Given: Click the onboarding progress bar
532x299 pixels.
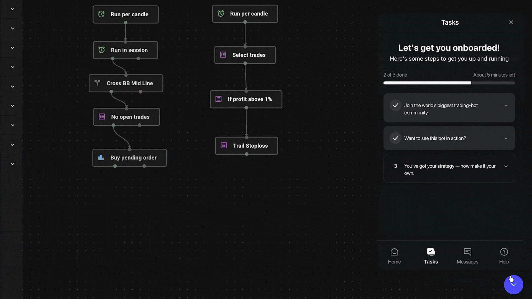Looking at the screenshot, I should pyautogui.click(x=449, y=83).
